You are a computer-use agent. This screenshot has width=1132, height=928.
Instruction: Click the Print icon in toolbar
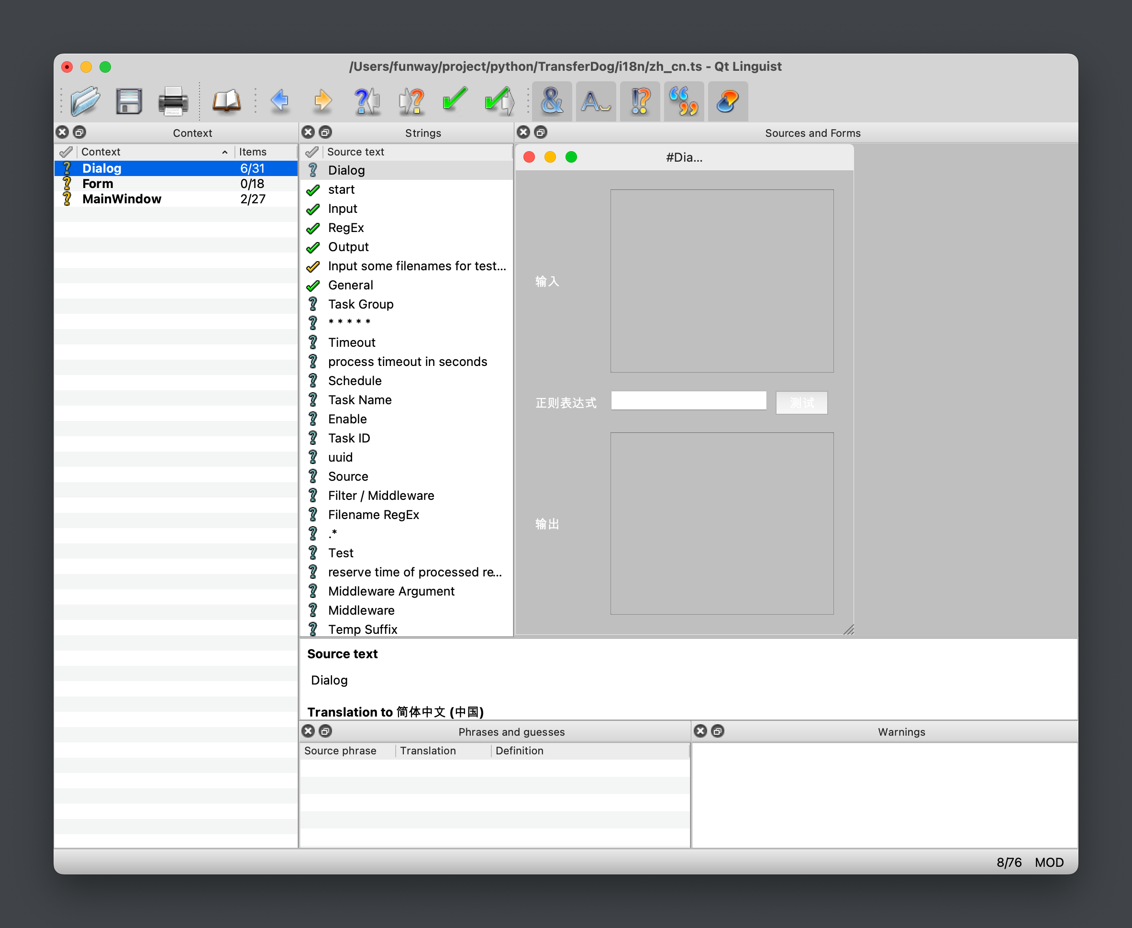(x=173, y=100)
